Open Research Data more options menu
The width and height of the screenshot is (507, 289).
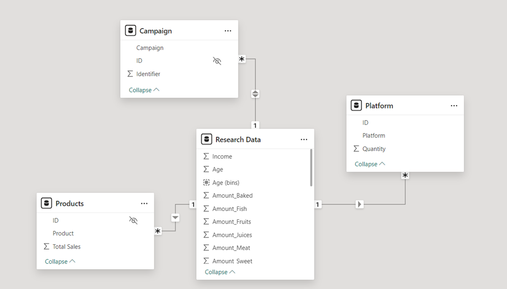coord(304,139)
